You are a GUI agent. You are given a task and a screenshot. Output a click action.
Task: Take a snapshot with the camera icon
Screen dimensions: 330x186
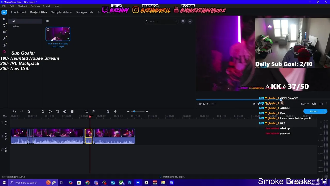[321, 104]
